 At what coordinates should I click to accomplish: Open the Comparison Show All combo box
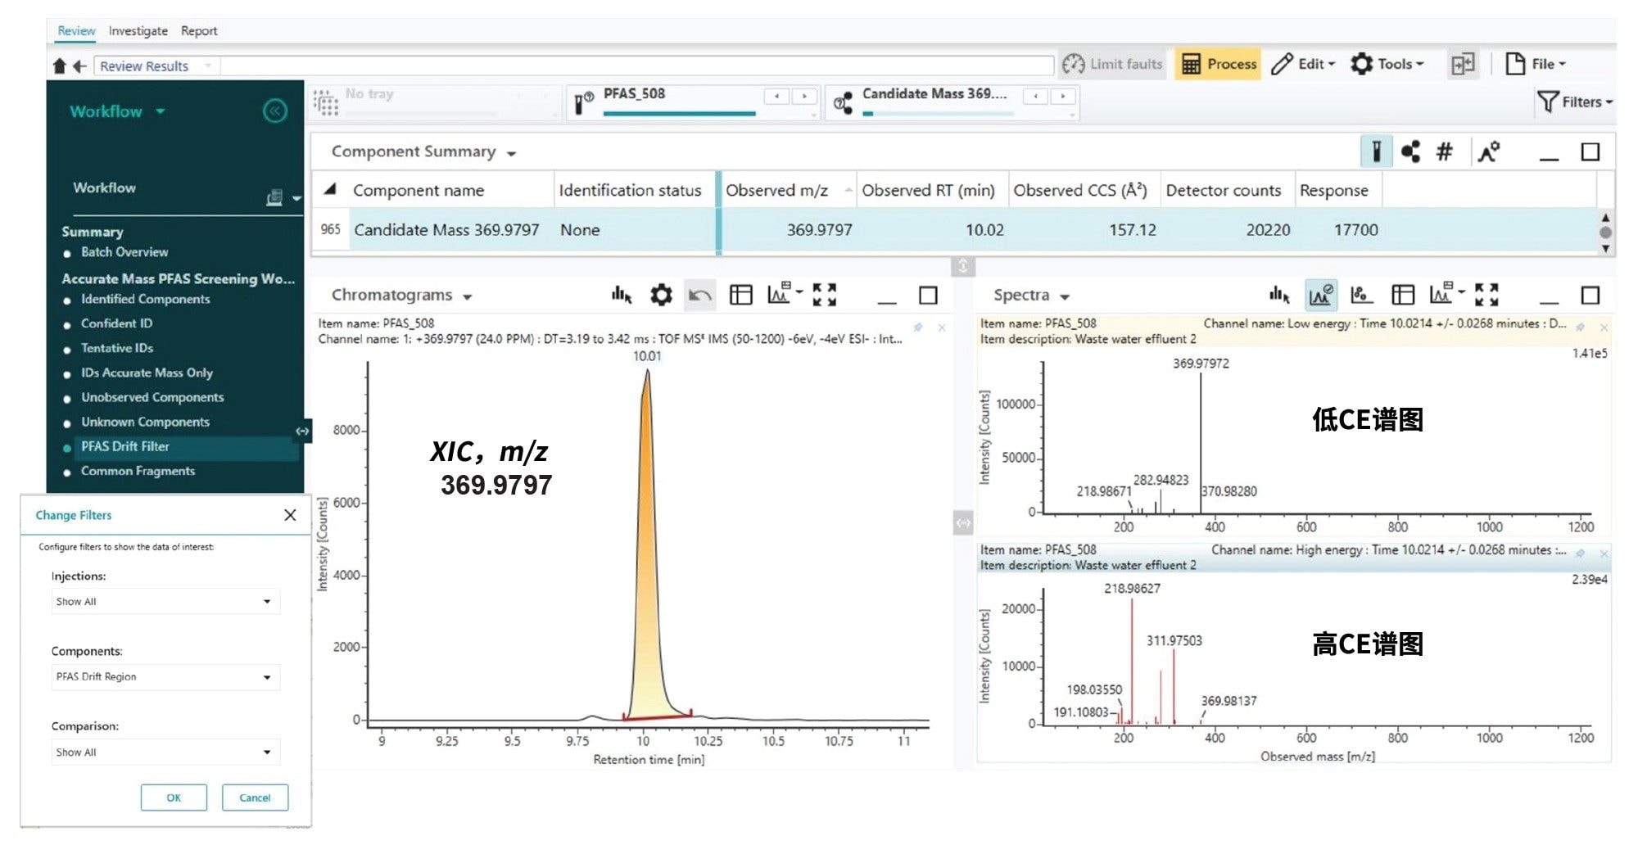(x=165, y=752)
